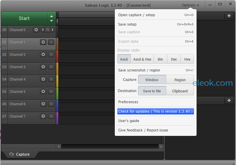236x165 pixels.
Task: Set screenshot capture to Region
Action: click(180, 80)
